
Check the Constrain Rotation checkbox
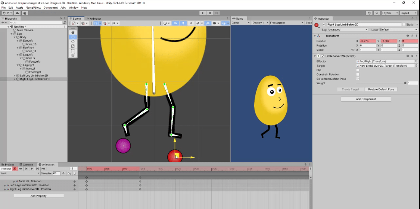click(x=358, y=75)
